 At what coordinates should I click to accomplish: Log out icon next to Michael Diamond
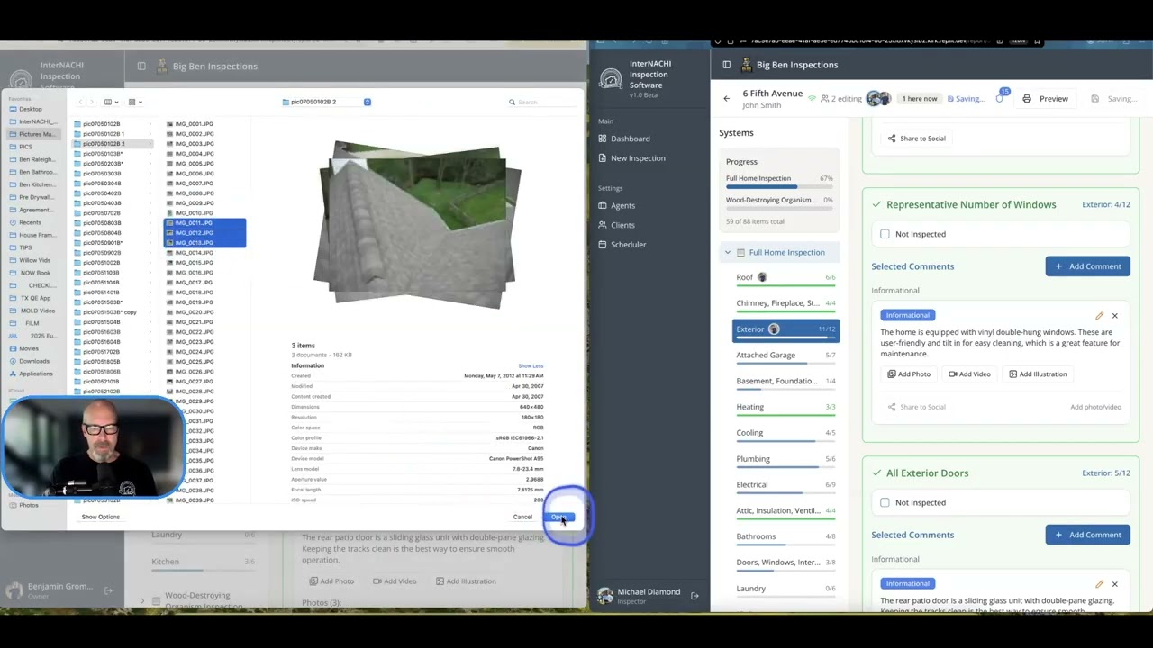coord(695,596)
